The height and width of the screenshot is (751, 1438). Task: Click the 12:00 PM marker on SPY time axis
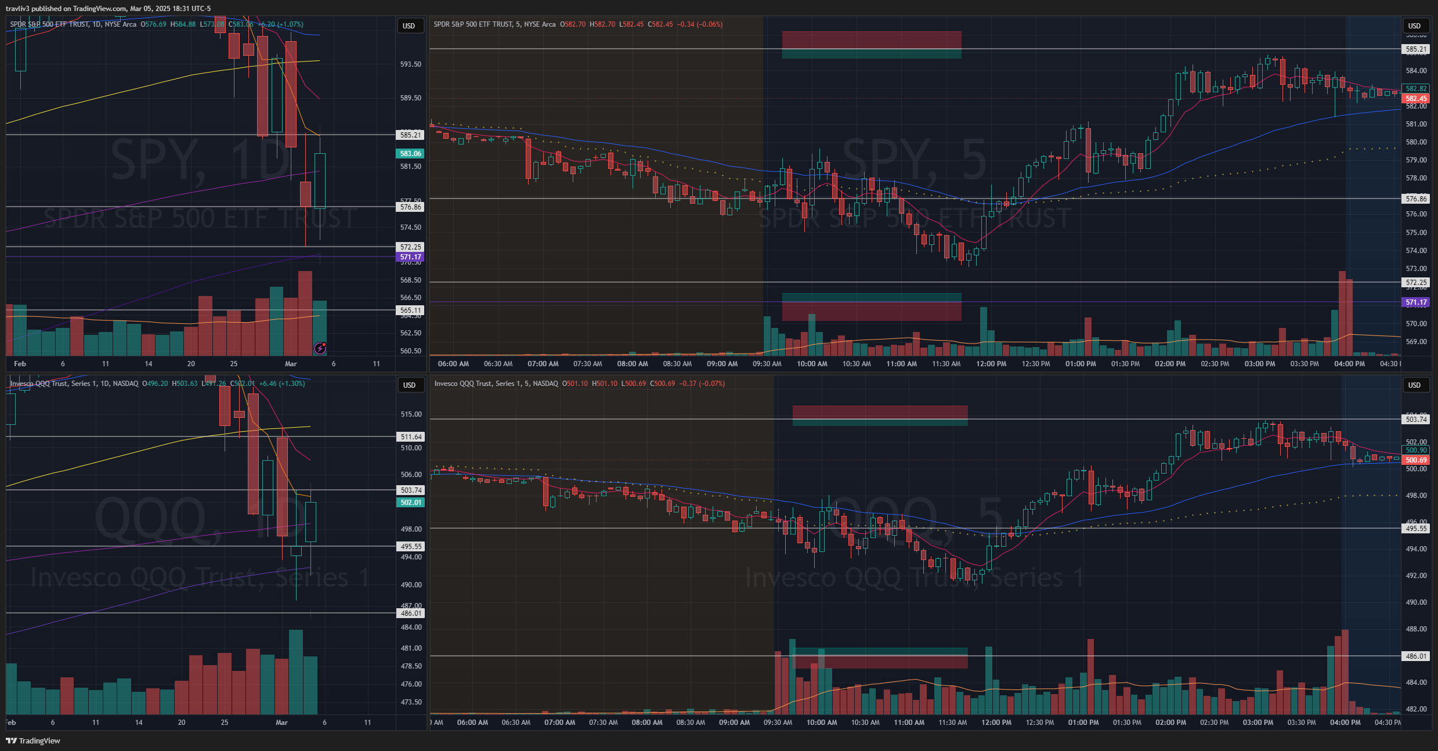point(991,364)
